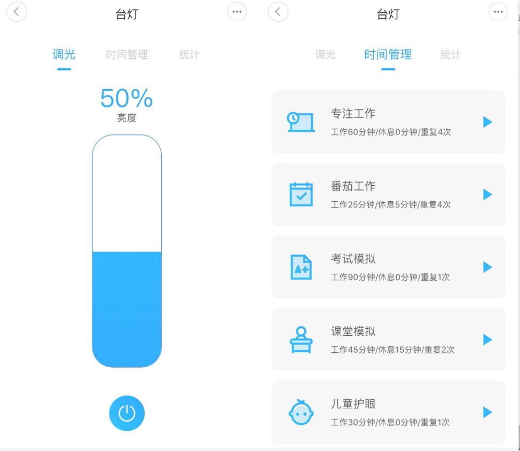Screen dimensions: 520x451
Task: Start the 番茄工作 timer
Action: click(x=487, y=194)
